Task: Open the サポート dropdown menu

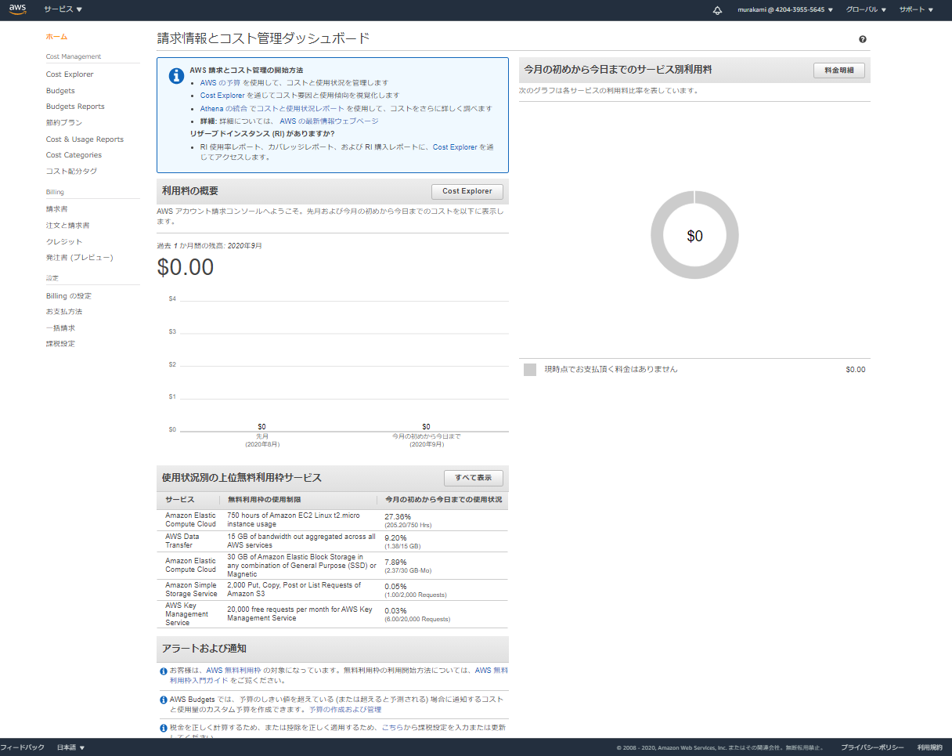Action: click(916, 9)
